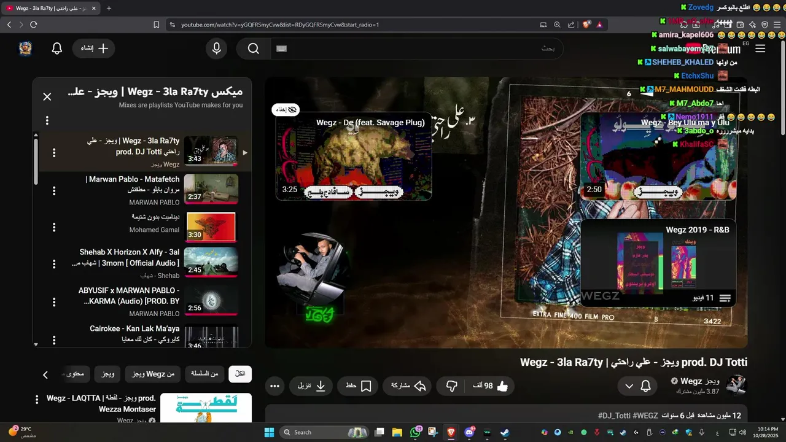The height and width of the screenshot is (442, 786).
Task: Open the Wegz - LAQTTA suggested video thumbnail
Action: tap(206, 408)
